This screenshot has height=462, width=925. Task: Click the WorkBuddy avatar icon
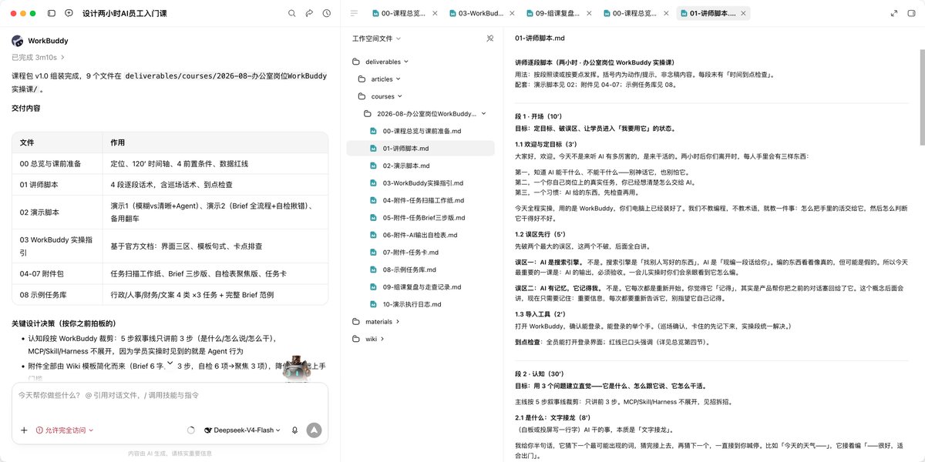17,41
